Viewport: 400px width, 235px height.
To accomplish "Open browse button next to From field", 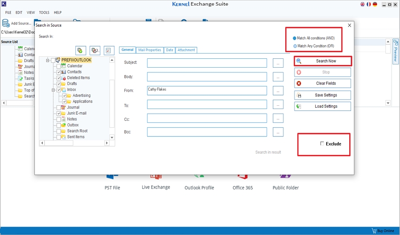I will coord(278,91).
